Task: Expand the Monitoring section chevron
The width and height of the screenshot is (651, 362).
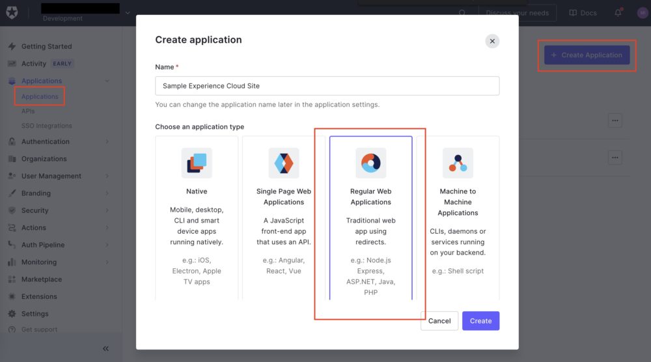Action: point(107,262)
